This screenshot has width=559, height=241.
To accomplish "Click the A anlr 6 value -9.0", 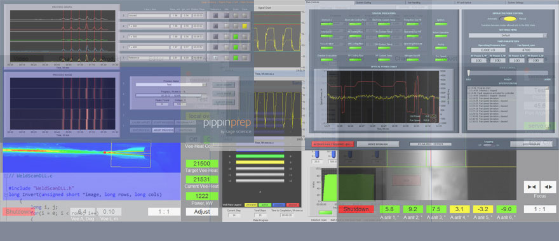I will point(506,209).
